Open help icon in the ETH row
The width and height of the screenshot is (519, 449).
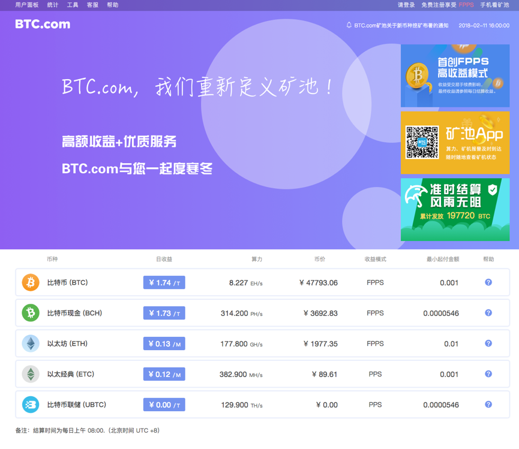click(488, 343)
